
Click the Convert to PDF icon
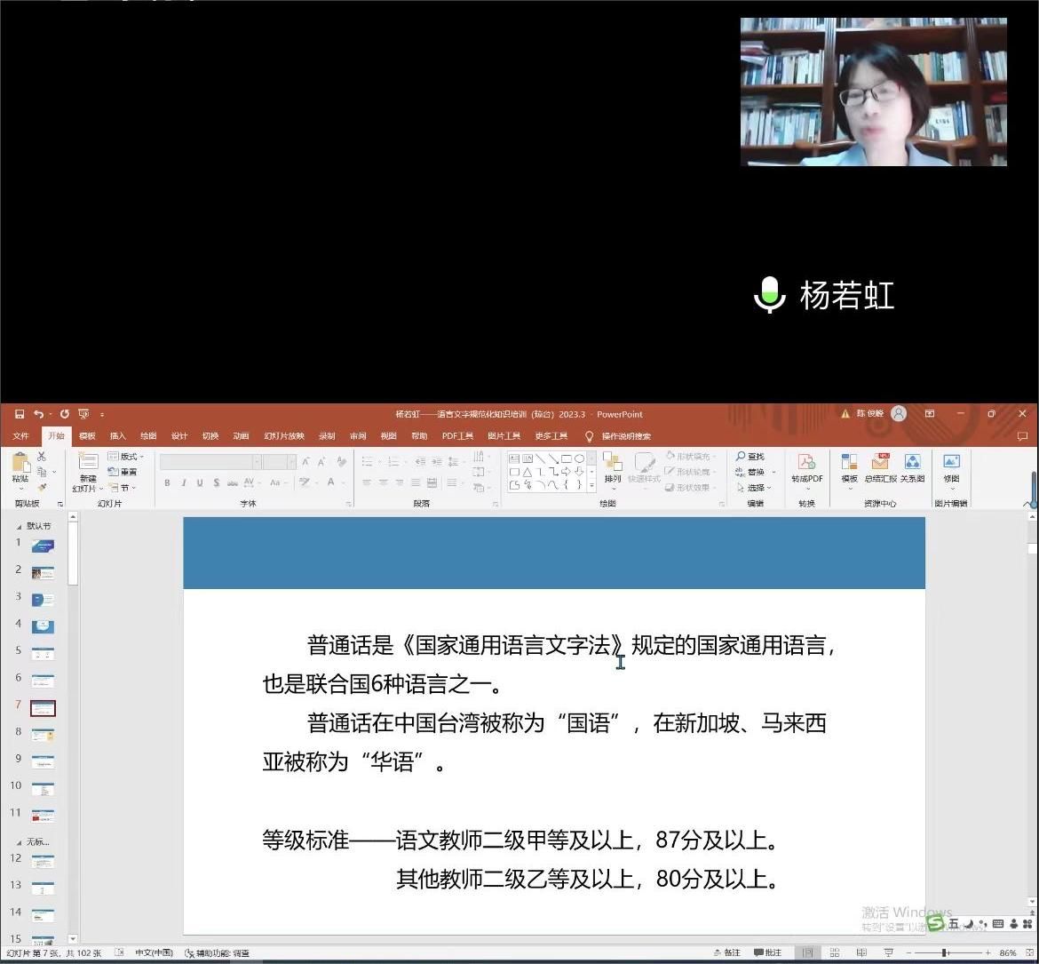point(806,462)
